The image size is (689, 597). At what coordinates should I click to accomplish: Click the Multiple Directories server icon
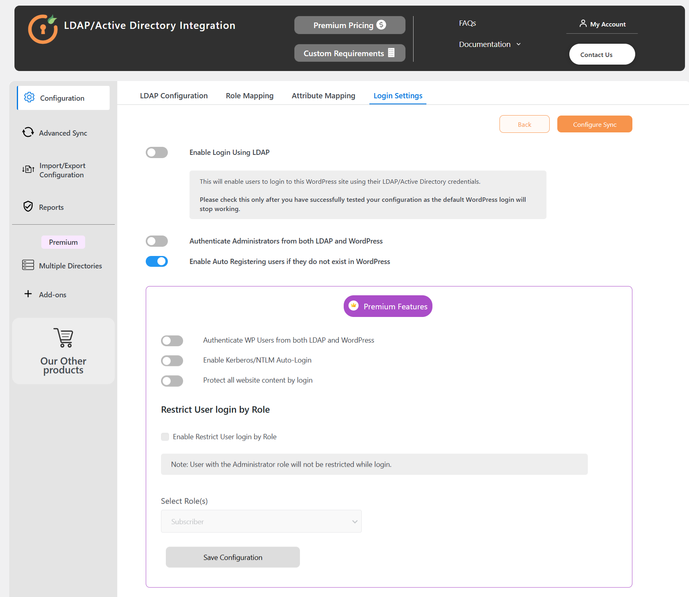point(28,265)
